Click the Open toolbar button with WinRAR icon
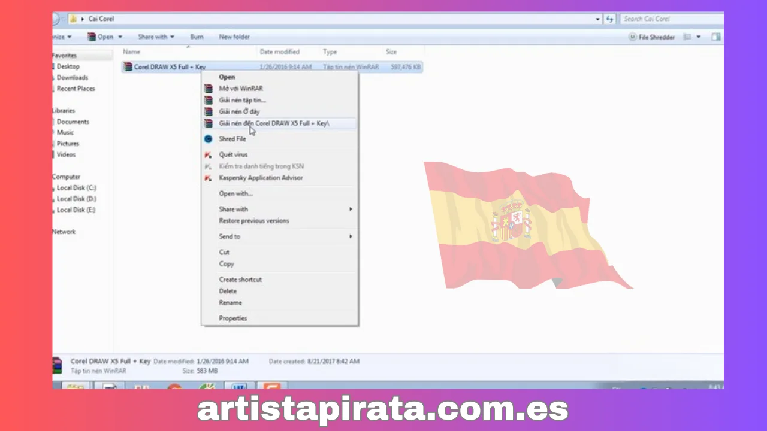This screenshot has width=767, height=431. pos(100,37)
